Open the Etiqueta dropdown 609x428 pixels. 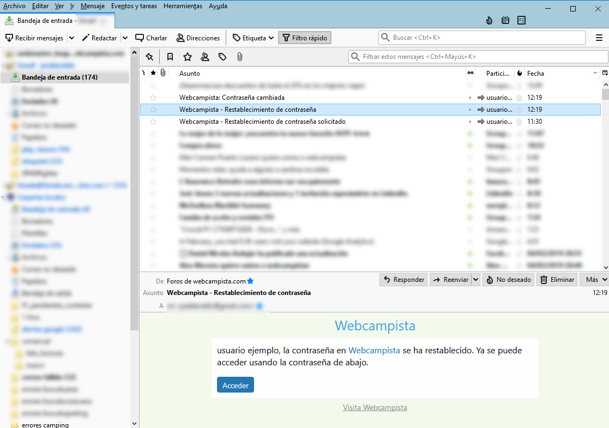click(x=253, y=38)
